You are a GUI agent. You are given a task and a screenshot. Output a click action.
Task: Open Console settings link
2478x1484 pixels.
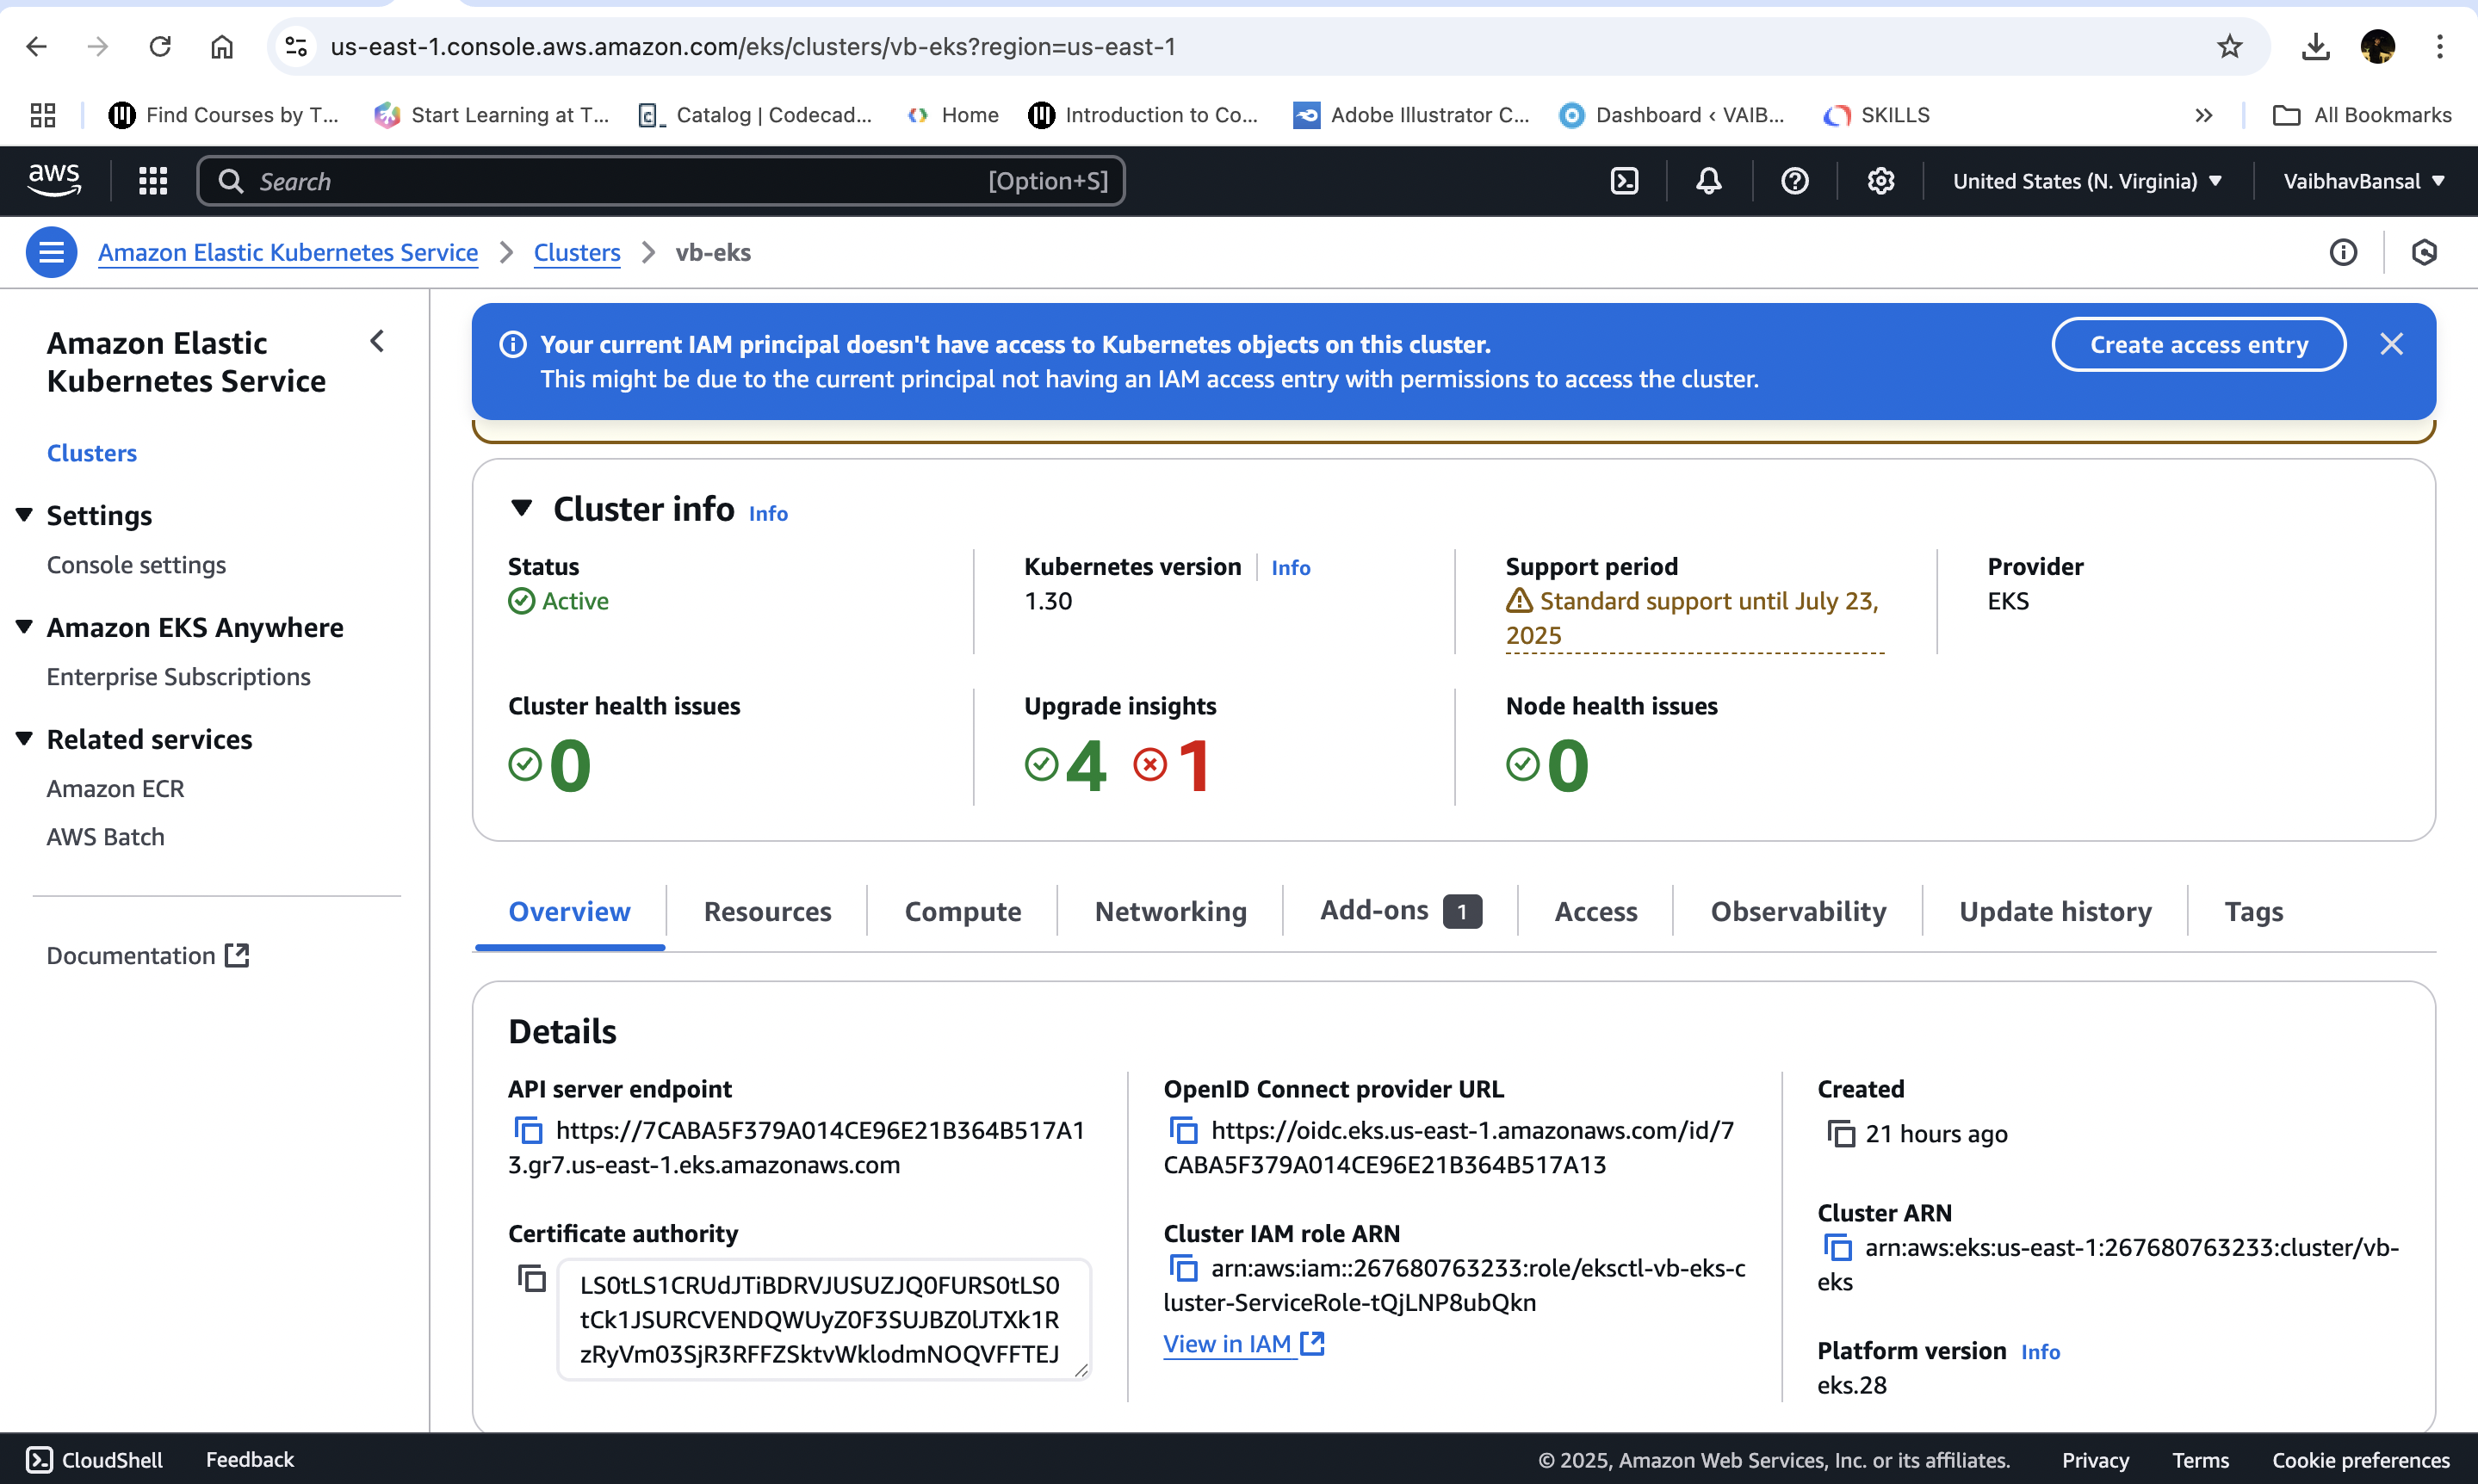[136, 565]
